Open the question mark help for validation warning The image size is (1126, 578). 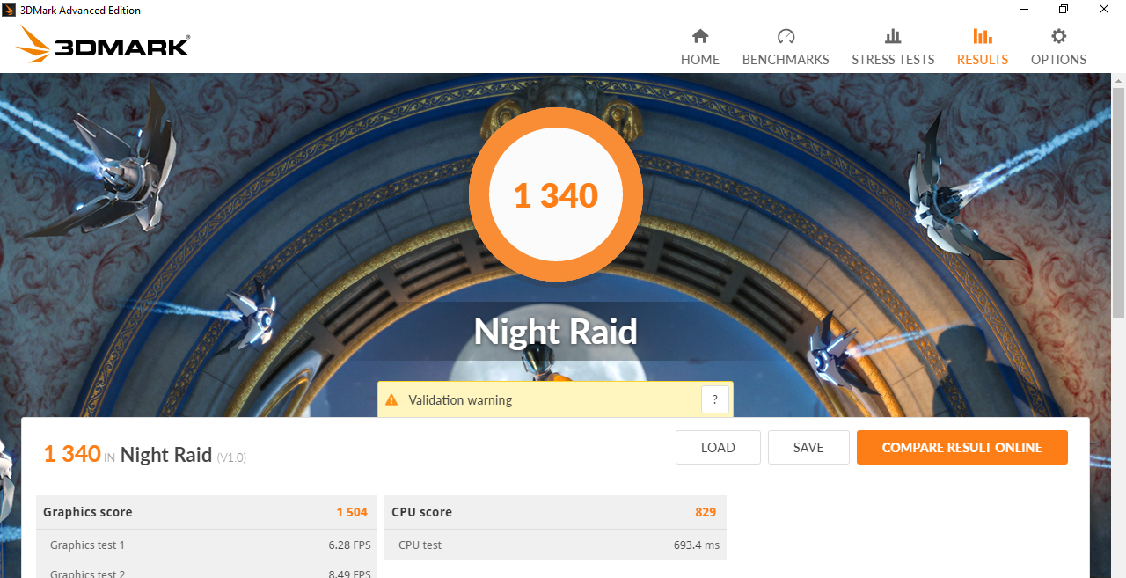coord(715,399)
